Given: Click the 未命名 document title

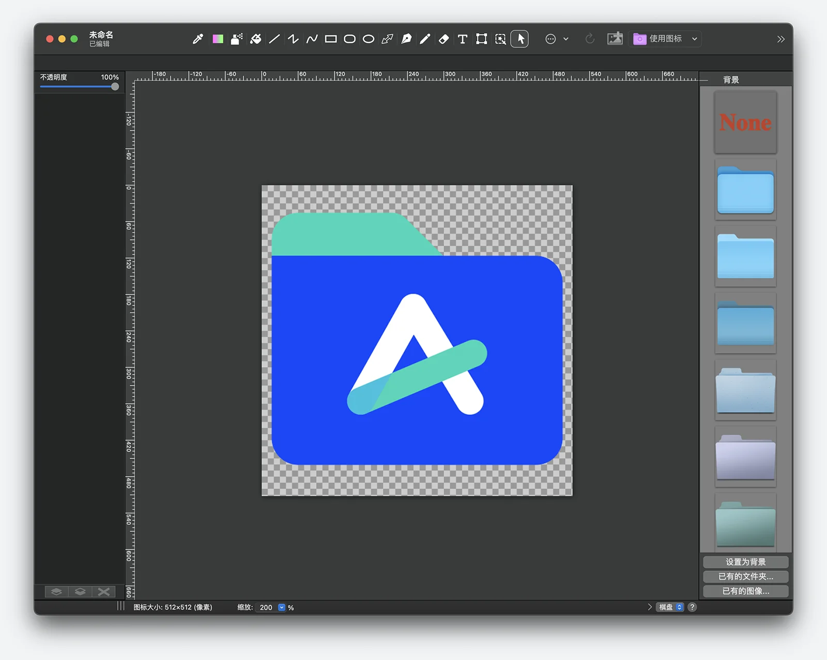Looking at the screenshot, I should [x=101, y=35].
